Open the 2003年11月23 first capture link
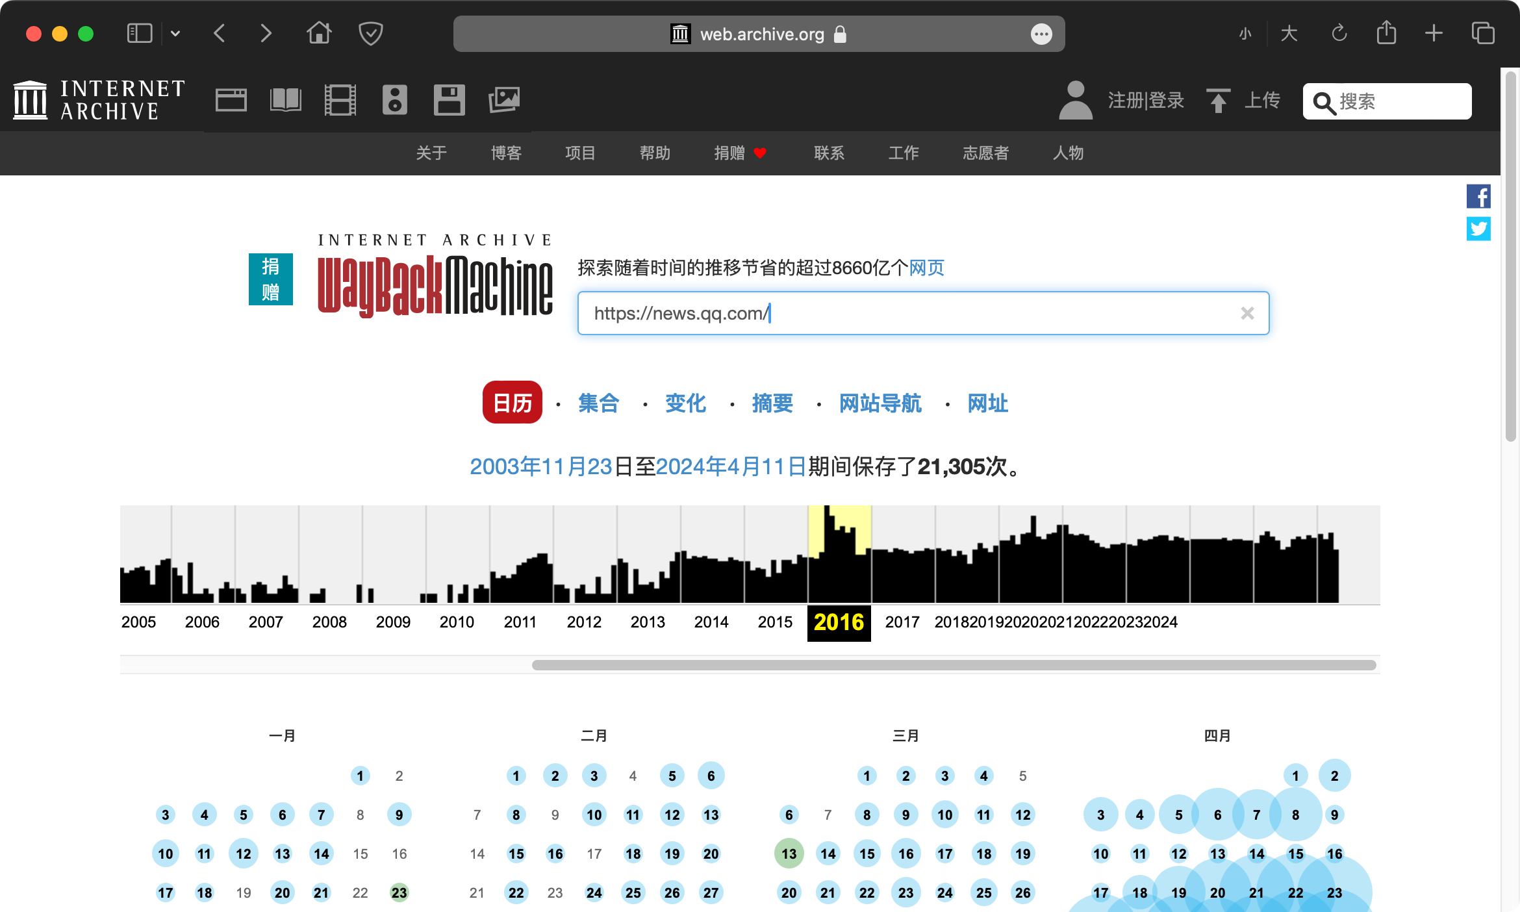This screenshot has width=1520, height=912. [541, 466]
